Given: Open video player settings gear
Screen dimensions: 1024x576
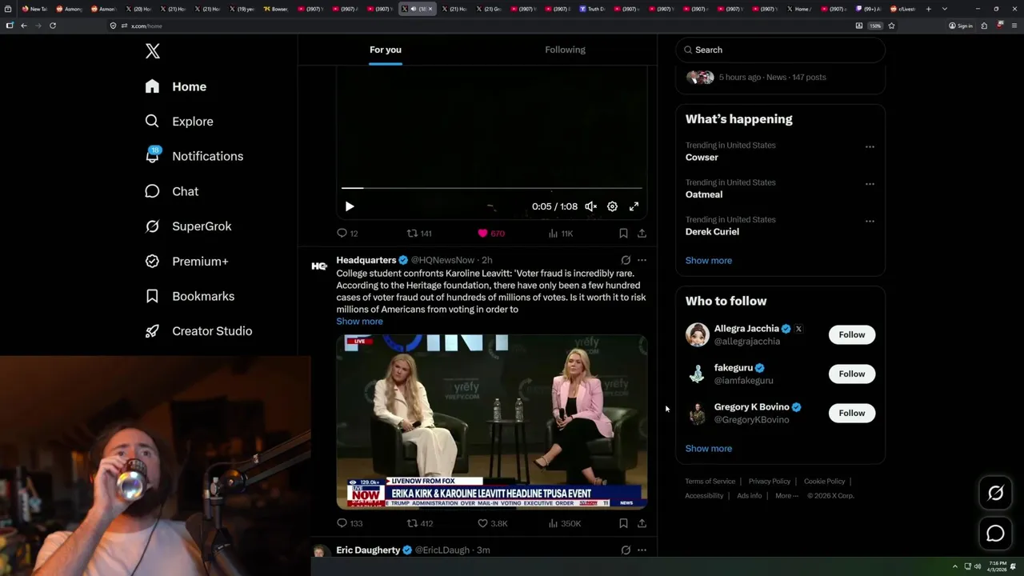Looking at the screenshot, I should coord(612,206).
